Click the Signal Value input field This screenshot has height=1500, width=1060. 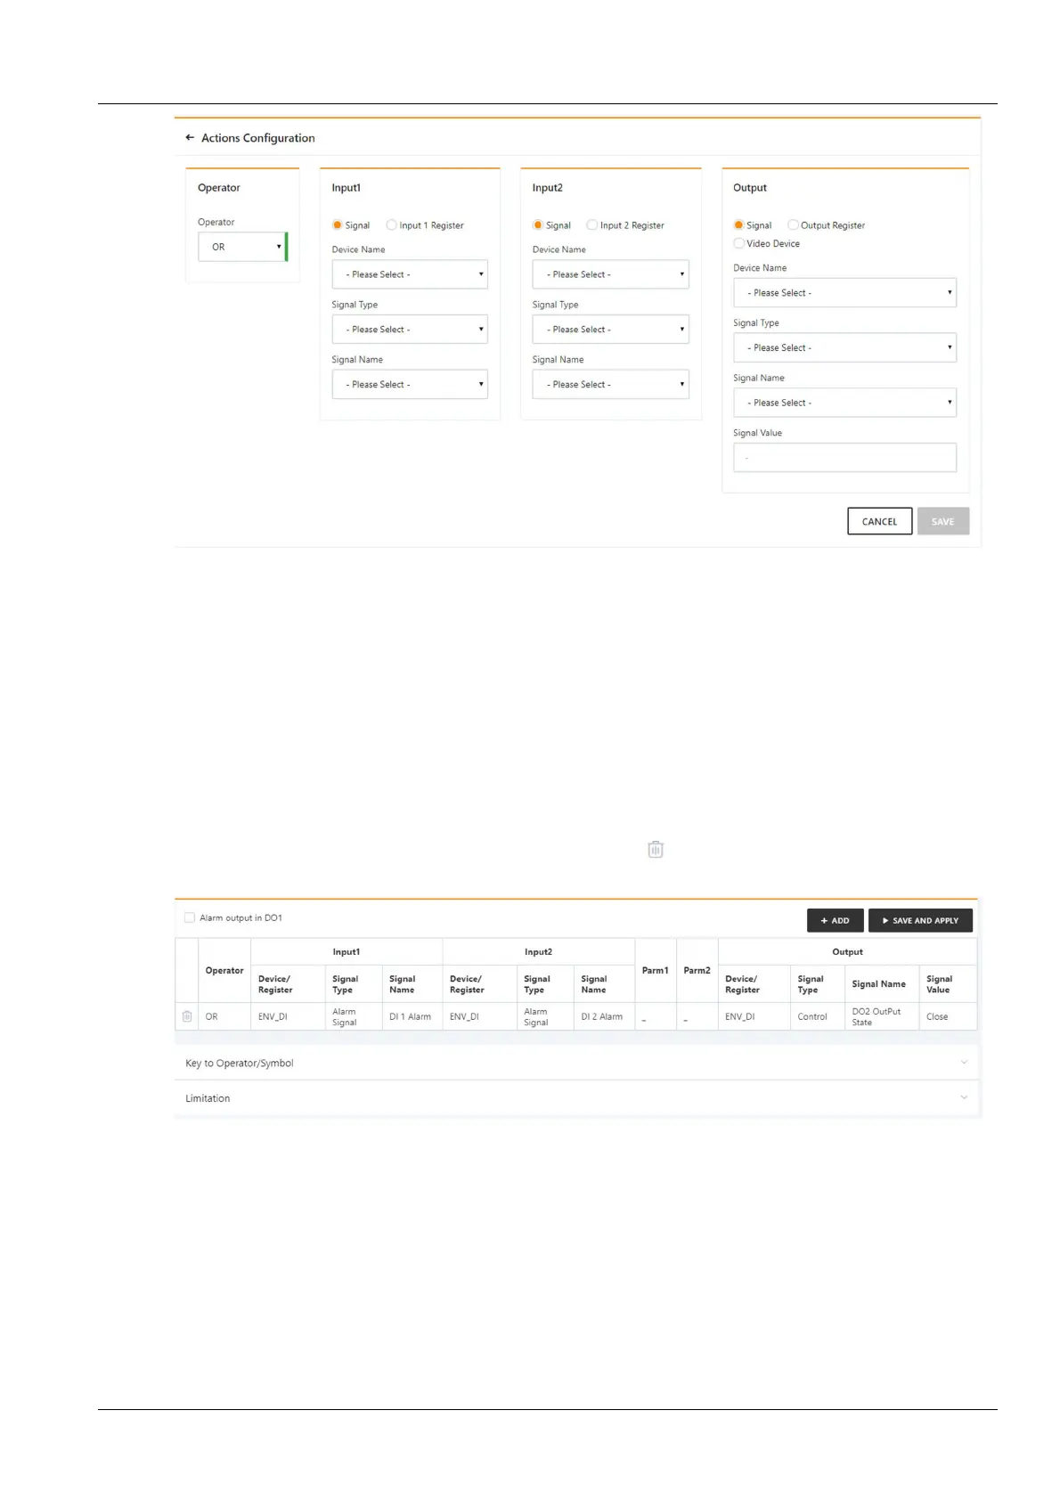coord(844,458)
